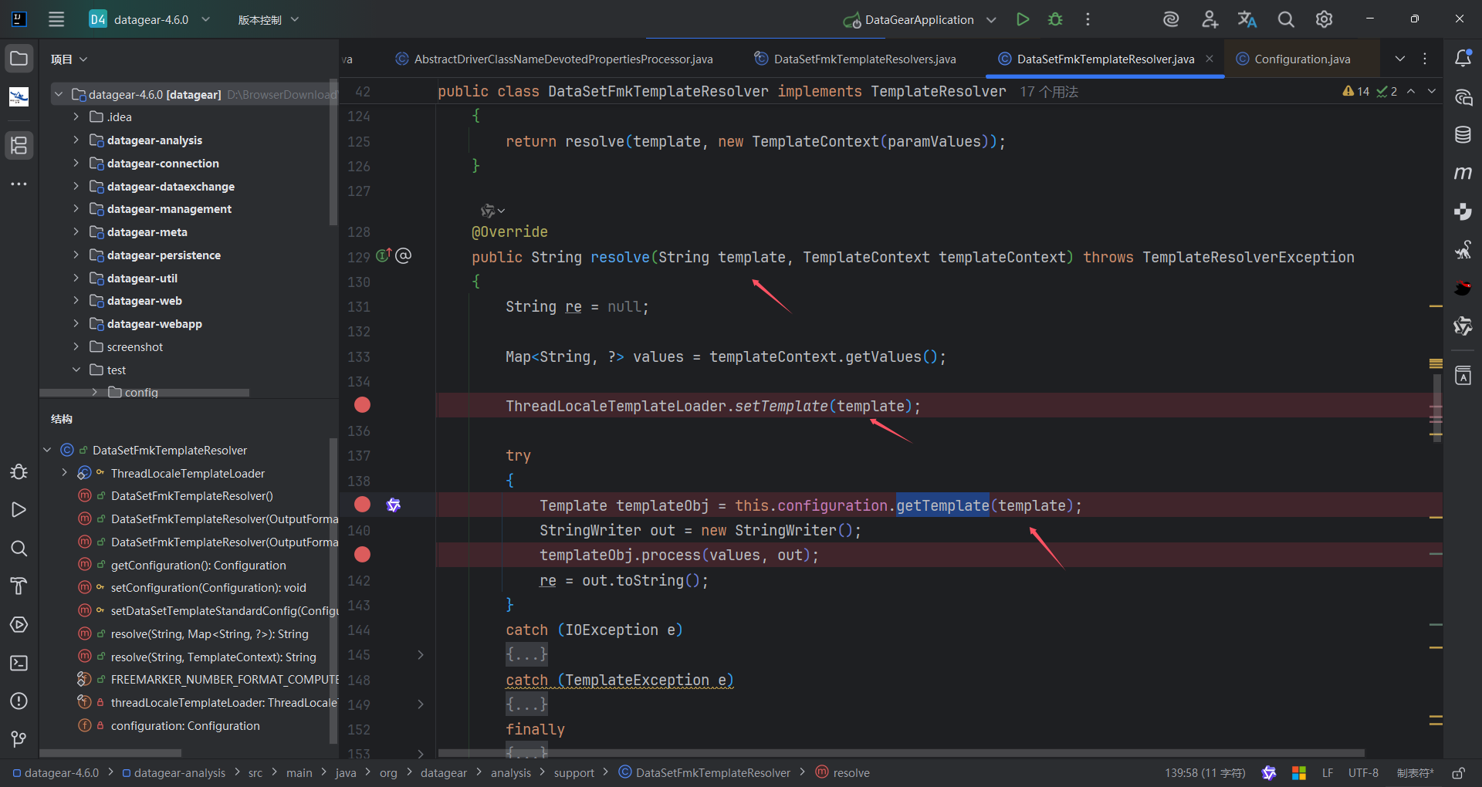Select getConfiguration() in Structure
This screenshot has width=1482, height=787.
point(198,565)
